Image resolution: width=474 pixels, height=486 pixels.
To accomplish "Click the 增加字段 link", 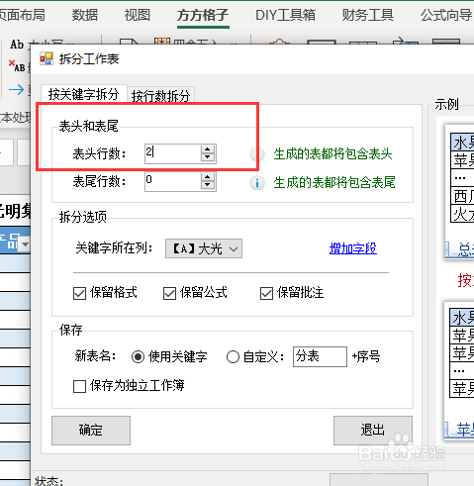I will (x=353, y=248).
